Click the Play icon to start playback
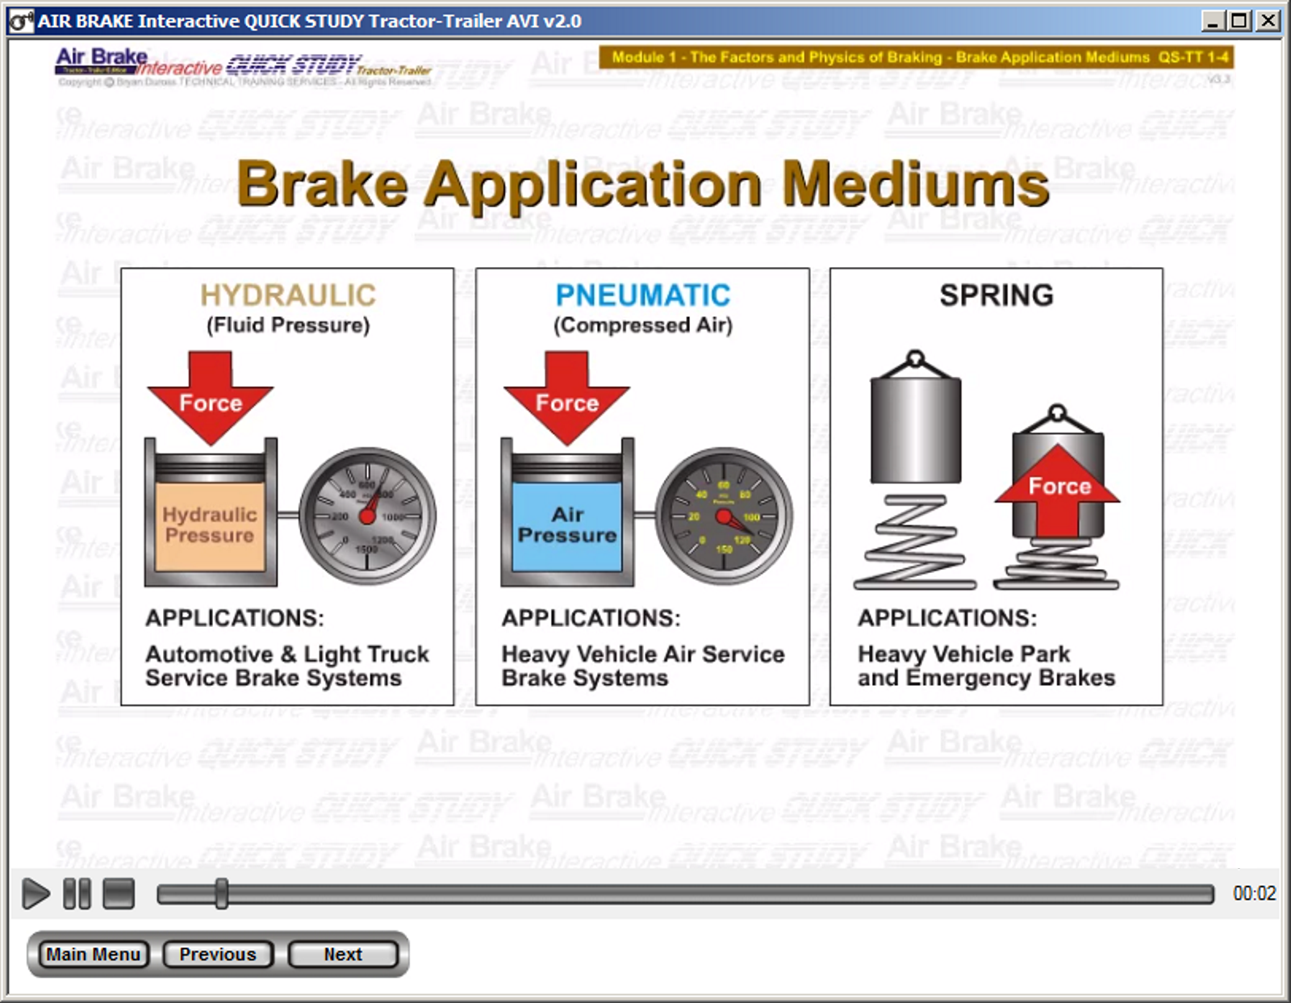1291x1003 pixels. point(35,892)
